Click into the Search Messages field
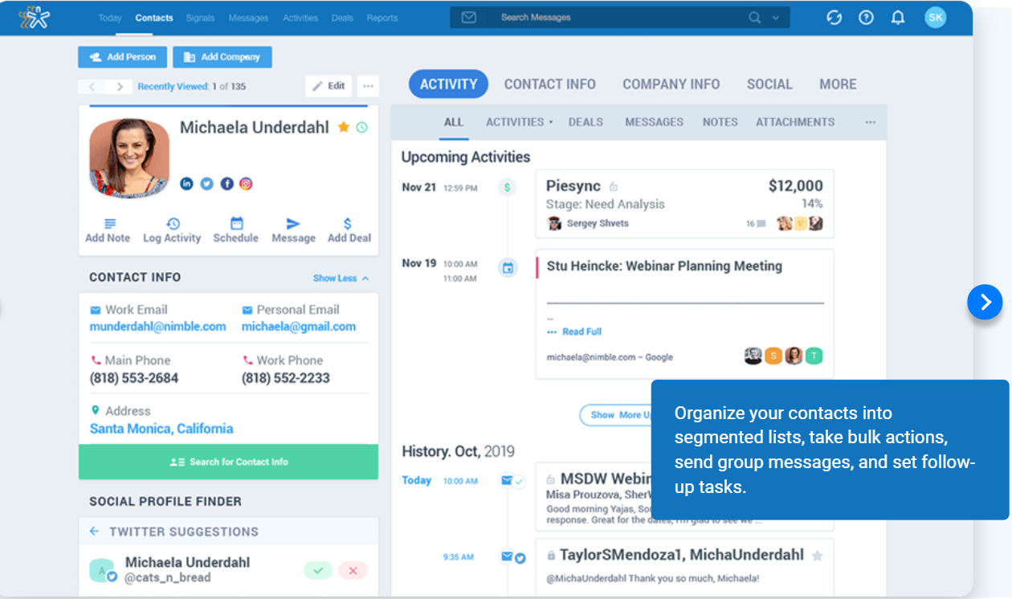1012x599 pixels. pyautogui.click(x=618, y=18)
